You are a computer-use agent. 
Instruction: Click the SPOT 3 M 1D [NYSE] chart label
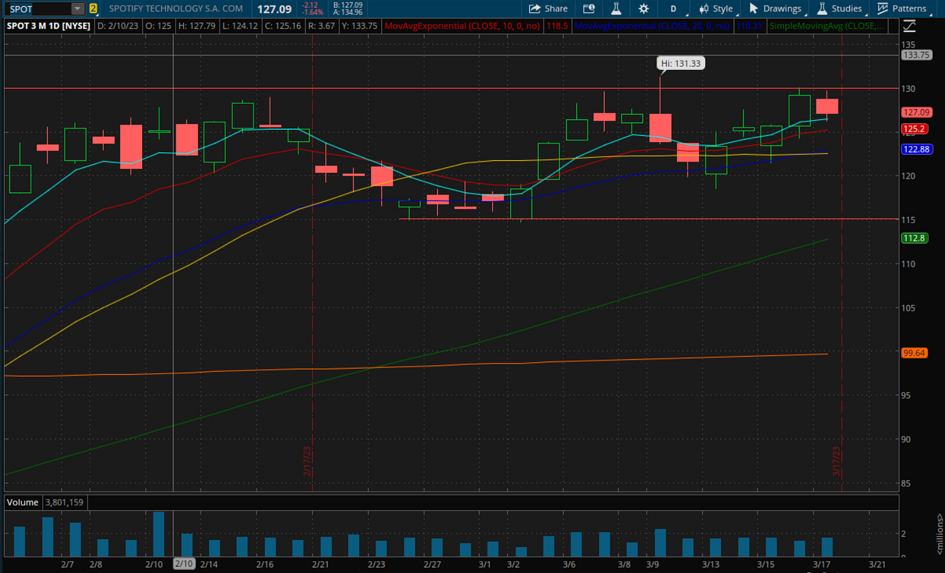(49, 26)
